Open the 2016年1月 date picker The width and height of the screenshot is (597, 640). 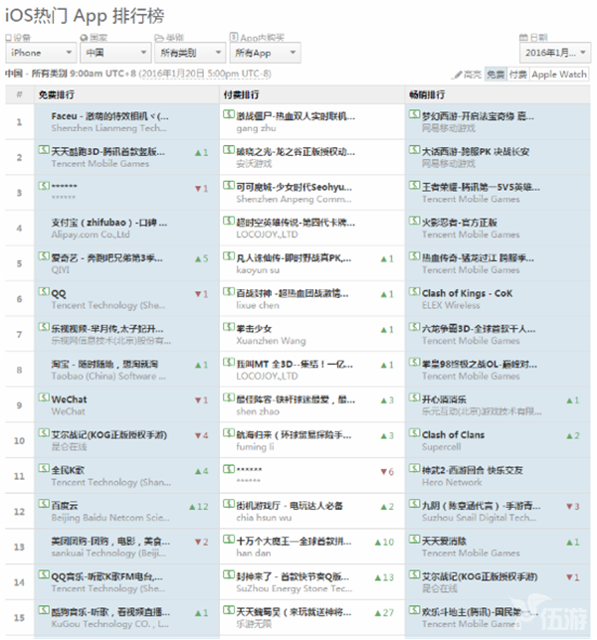pyautogui.click(x=555, y=53)
